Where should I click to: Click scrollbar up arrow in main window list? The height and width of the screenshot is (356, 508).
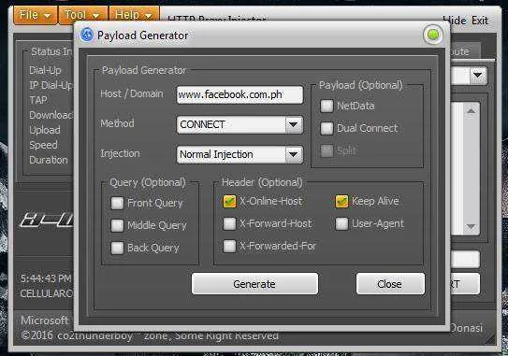[472, 111]
